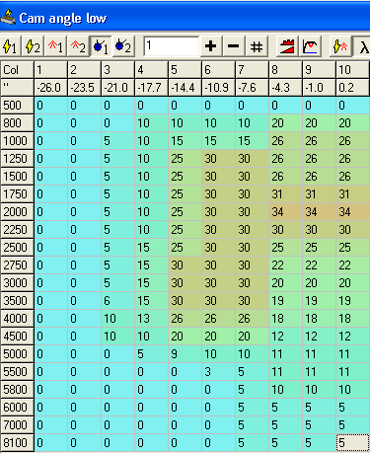Image resolution: width=370 pixels, height=453 pixels.
Task: Select the 3500 RPM row header
Action: pos(17,301)
